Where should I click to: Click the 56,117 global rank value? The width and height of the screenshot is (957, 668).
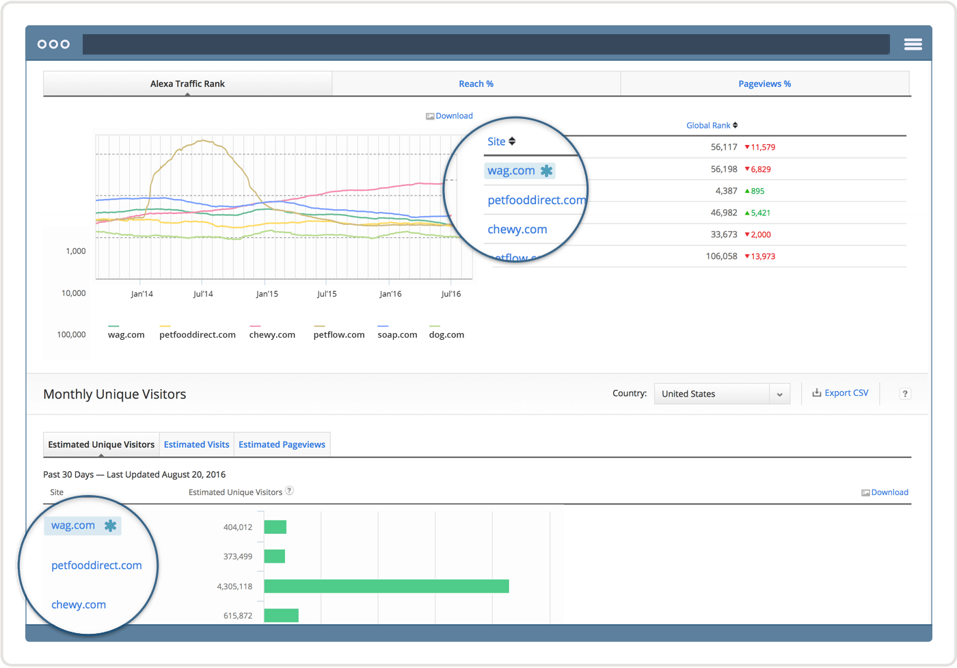click(x=723, y=147)
